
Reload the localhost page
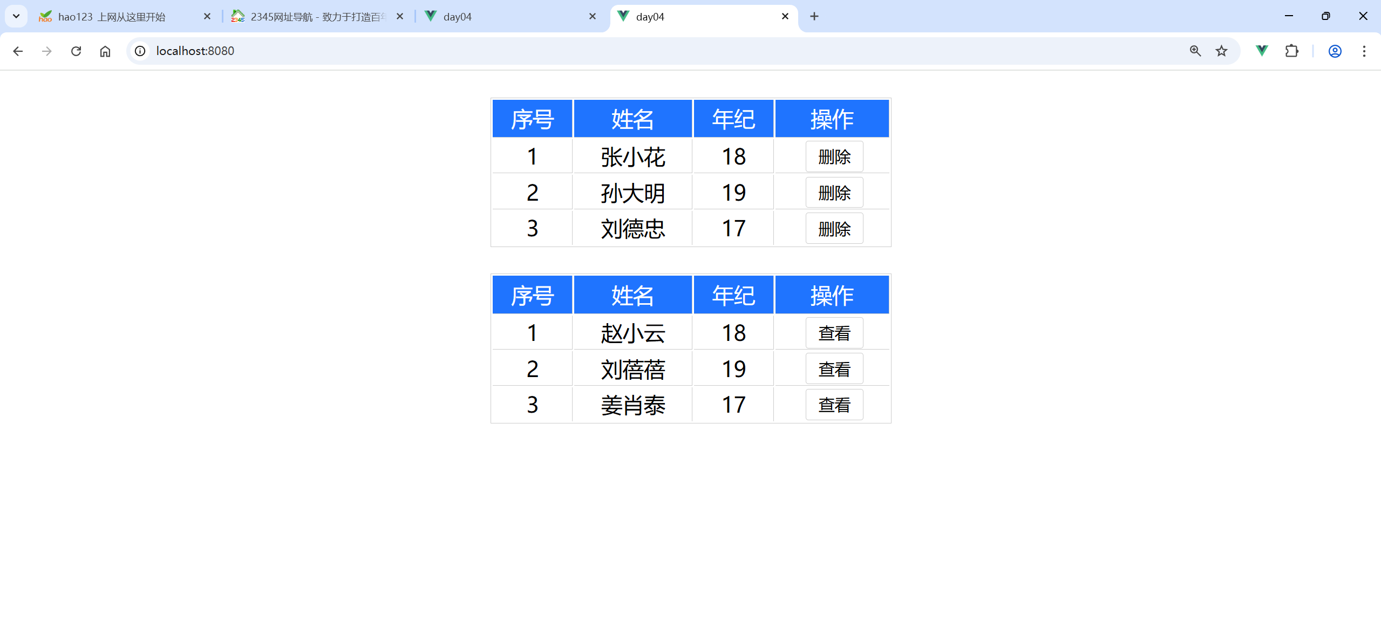(x=76, y=51)
